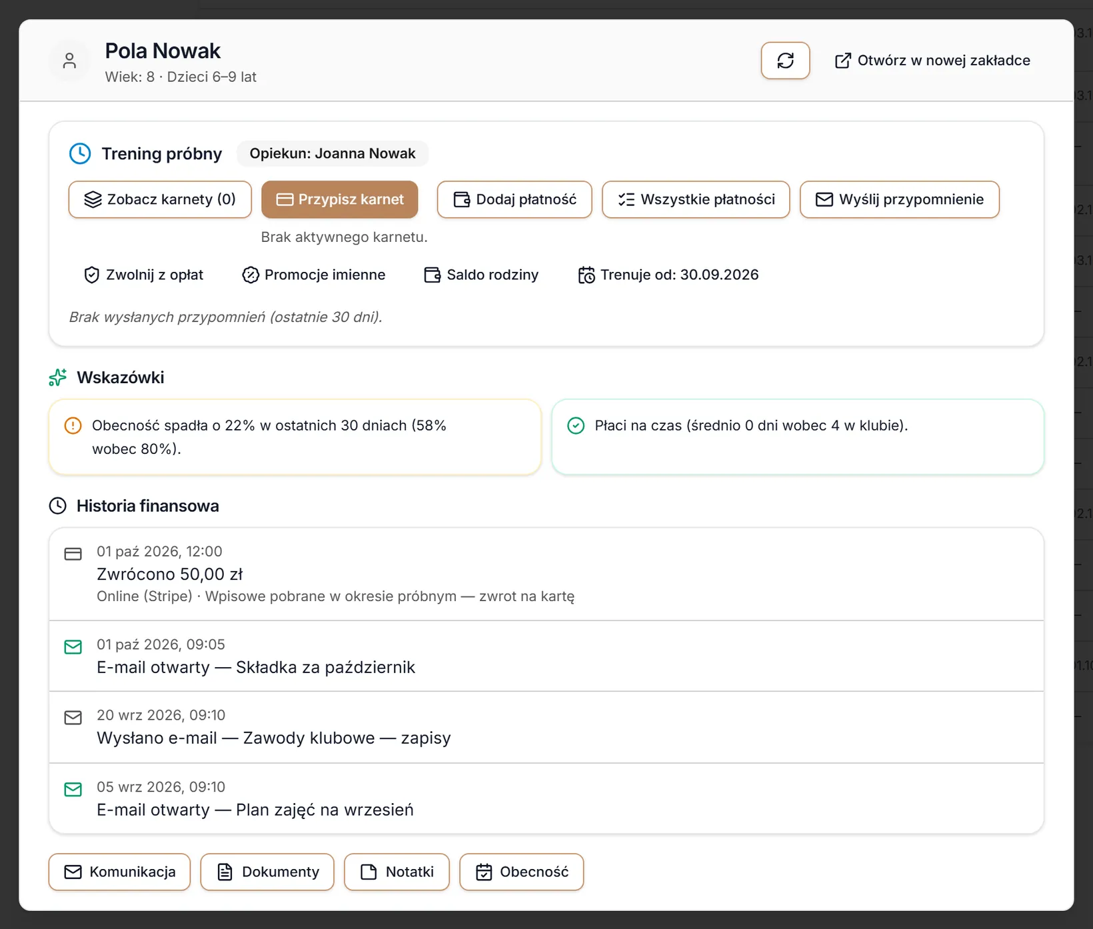Click the card icon on refund entry
Image resolution: width=1093 pixels, height=929 pixels.
pyautogui.click(x=73, y=554)
